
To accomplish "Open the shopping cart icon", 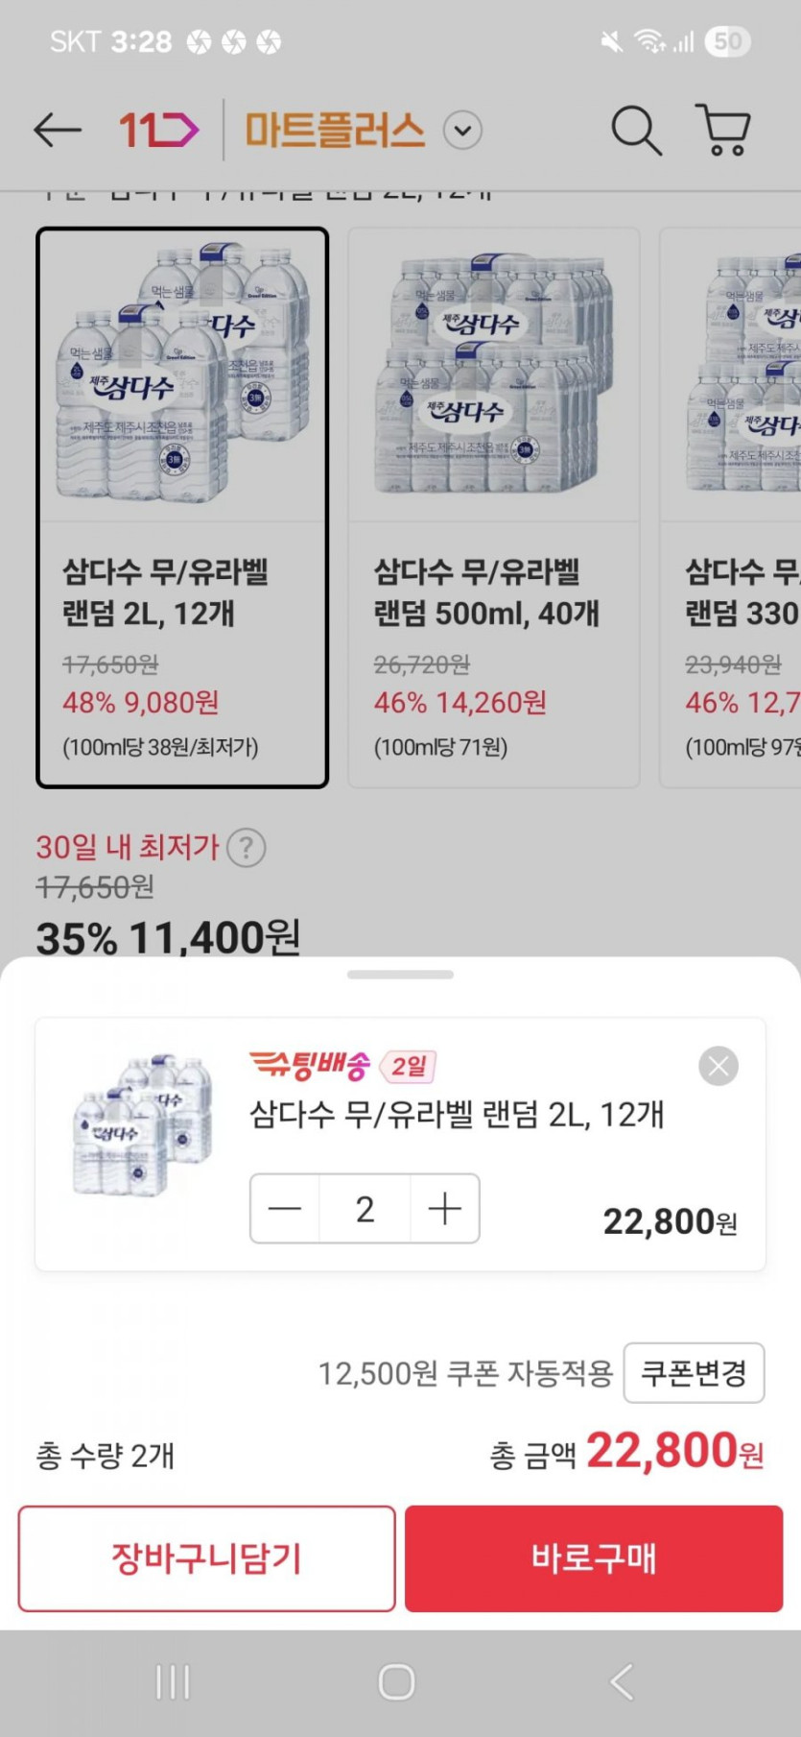I will 722,130.
